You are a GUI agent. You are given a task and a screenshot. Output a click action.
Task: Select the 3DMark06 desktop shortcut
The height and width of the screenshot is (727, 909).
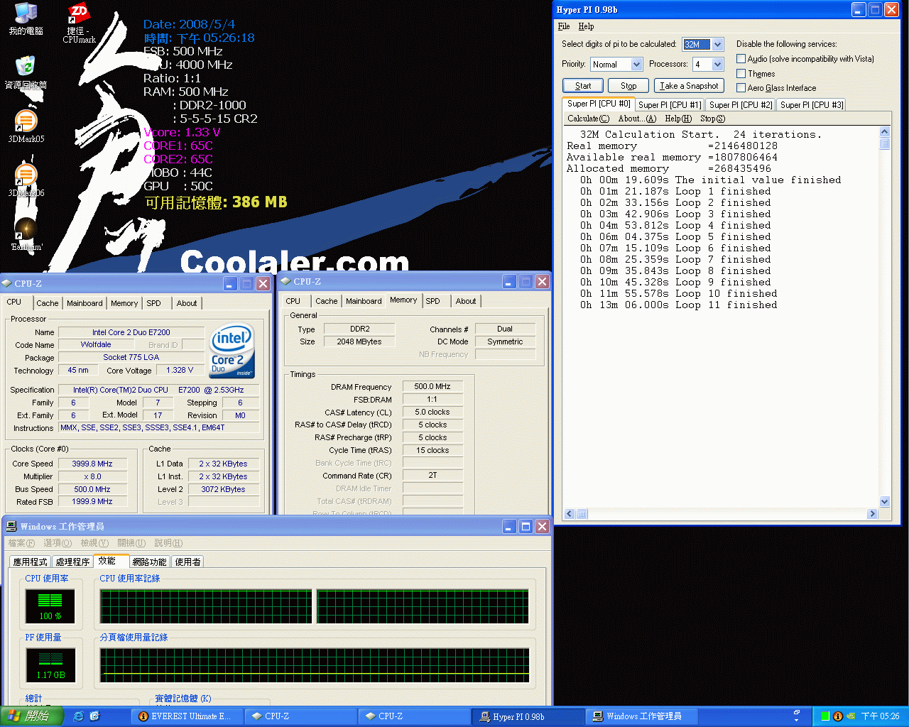(x=26, y=180)
